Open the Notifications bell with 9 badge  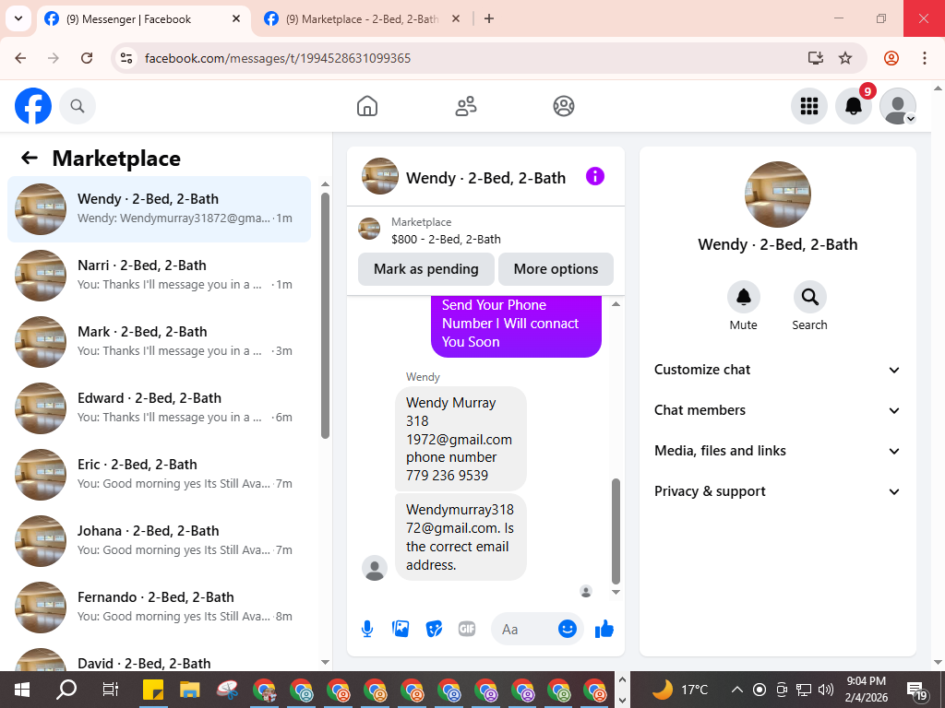(x=854, y=106)
